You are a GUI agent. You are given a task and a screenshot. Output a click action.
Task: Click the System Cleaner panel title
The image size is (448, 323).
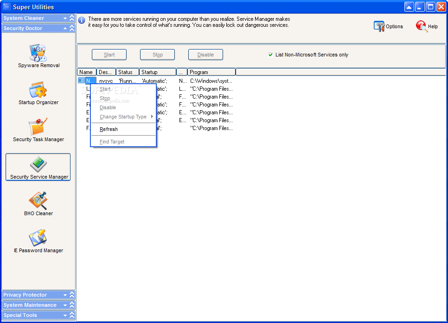coord(24,18)
